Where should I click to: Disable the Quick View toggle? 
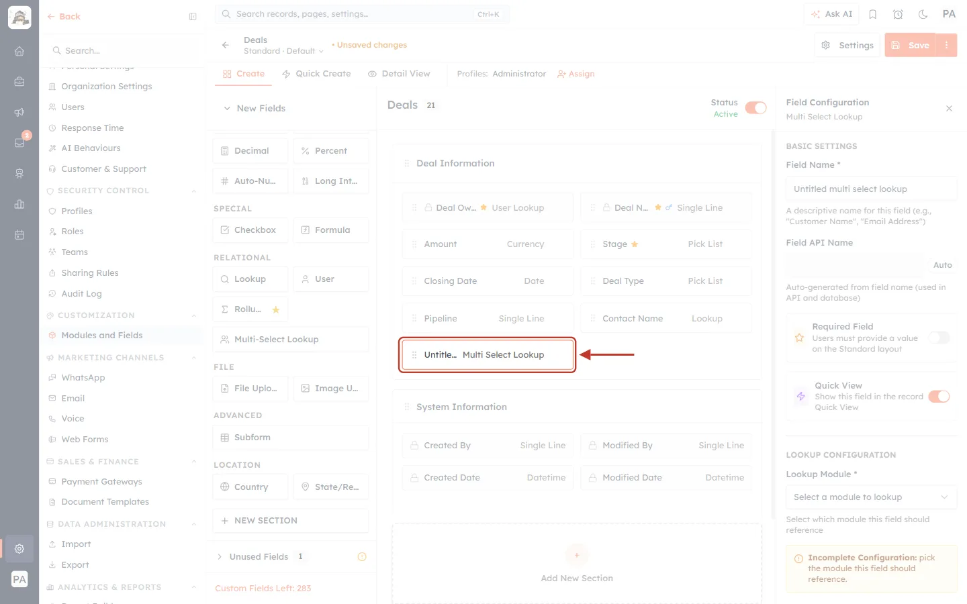[939, 397]
